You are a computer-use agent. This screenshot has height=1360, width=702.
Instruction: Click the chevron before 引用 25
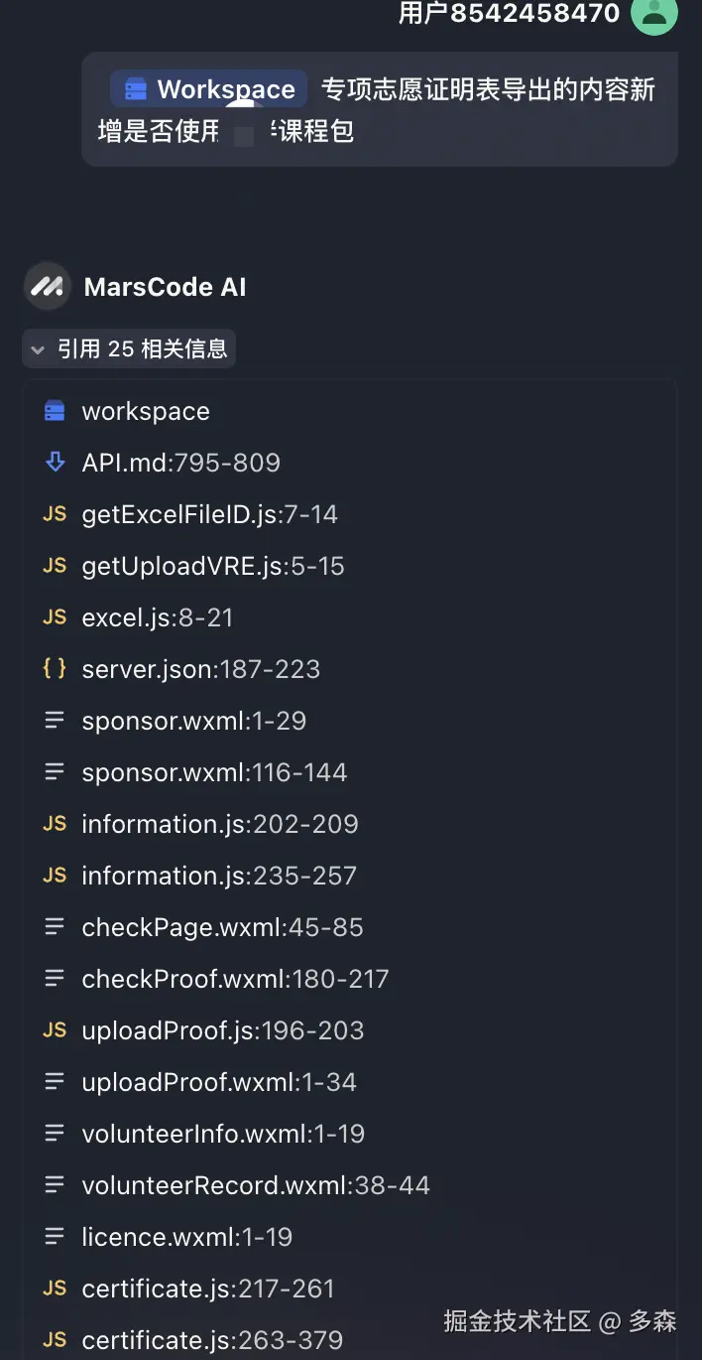click(x=38, y=349)
